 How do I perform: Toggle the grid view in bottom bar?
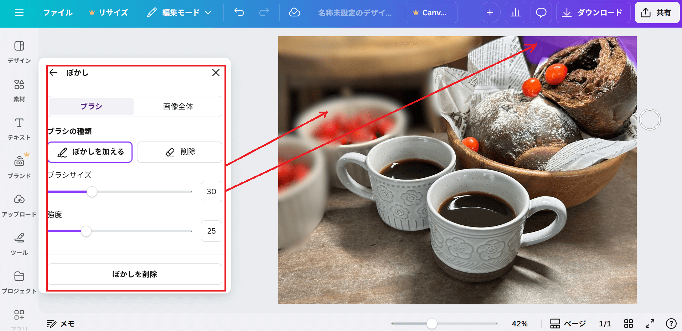point(629,324)
